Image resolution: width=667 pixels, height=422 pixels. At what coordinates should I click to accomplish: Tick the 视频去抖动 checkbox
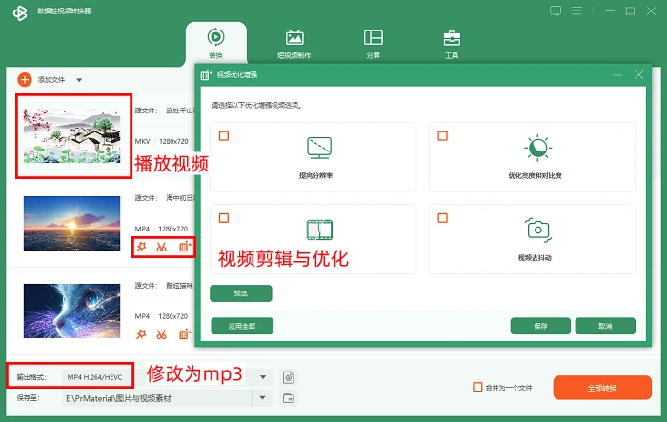click(443, 218)
